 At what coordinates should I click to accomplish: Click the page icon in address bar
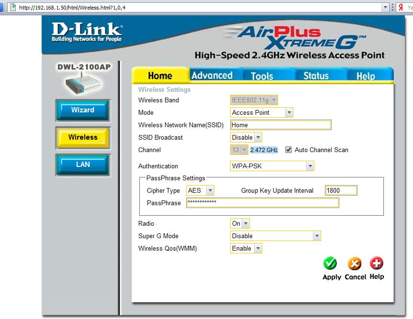[12, 7]
